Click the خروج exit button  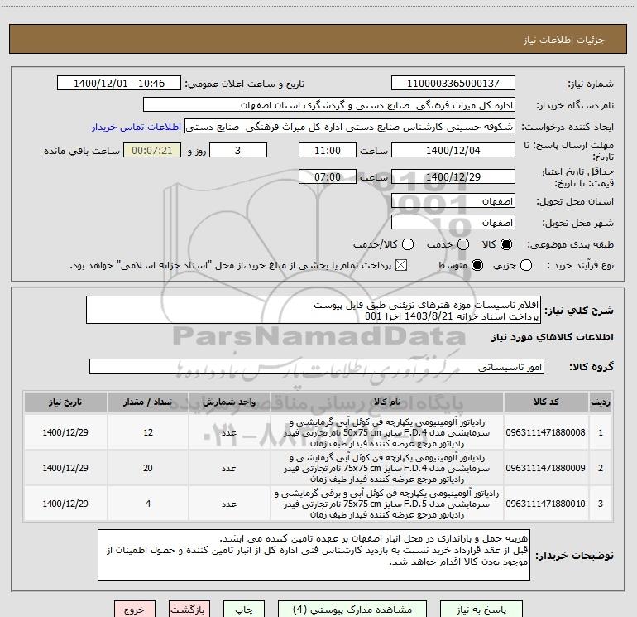click(135, 610)
